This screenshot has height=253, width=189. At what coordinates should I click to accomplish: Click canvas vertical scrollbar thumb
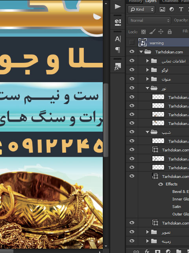[x=106, y=120]
